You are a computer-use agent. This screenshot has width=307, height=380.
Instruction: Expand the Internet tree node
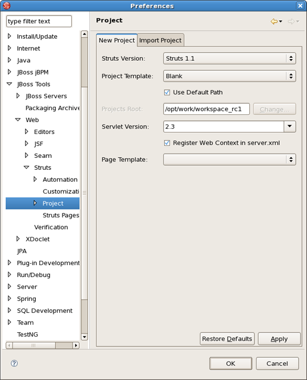coord(10,48)
